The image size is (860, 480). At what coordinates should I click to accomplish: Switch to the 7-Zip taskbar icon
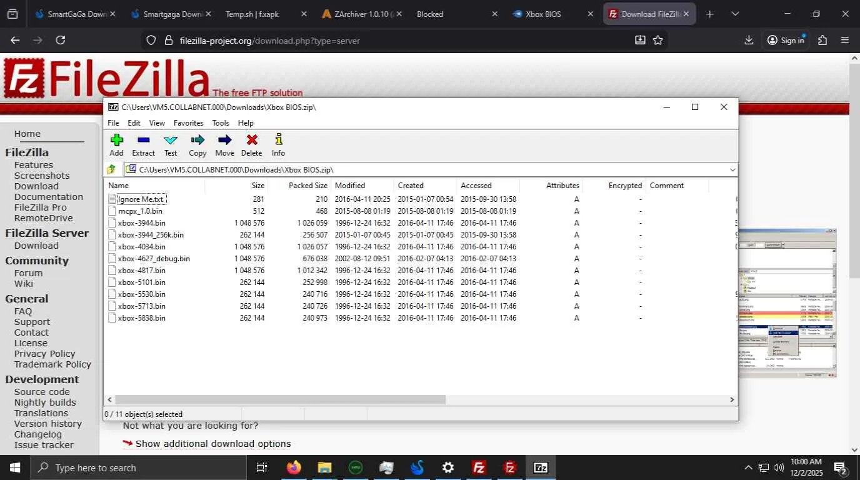pyautogui.click(x=541, y=467)
